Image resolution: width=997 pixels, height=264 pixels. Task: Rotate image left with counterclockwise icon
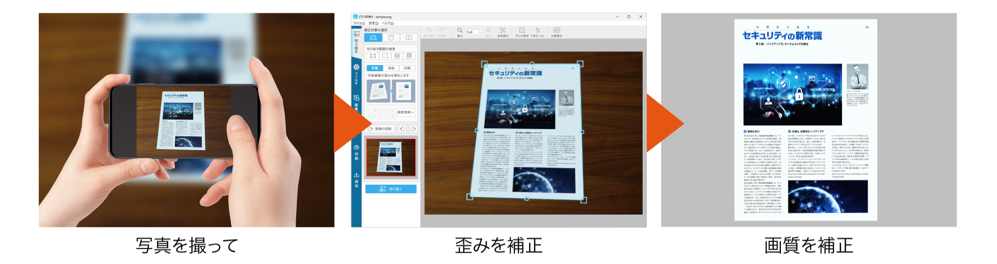click(x=402, y=129)
